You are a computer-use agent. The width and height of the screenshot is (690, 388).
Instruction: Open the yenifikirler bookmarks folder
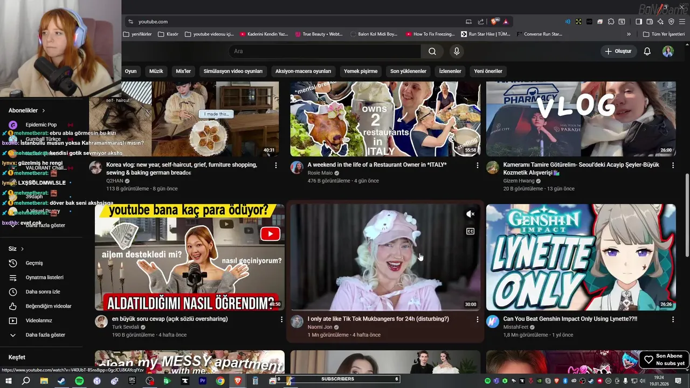pyautogui.click(x=137, y=34)
